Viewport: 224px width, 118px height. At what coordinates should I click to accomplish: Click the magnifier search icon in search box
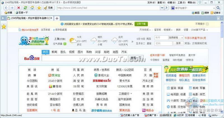coord(218,8)
